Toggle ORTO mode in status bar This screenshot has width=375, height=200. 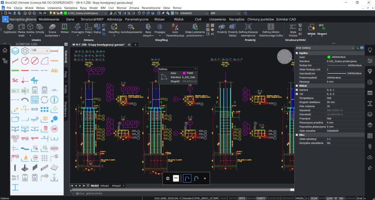point(242,197)
